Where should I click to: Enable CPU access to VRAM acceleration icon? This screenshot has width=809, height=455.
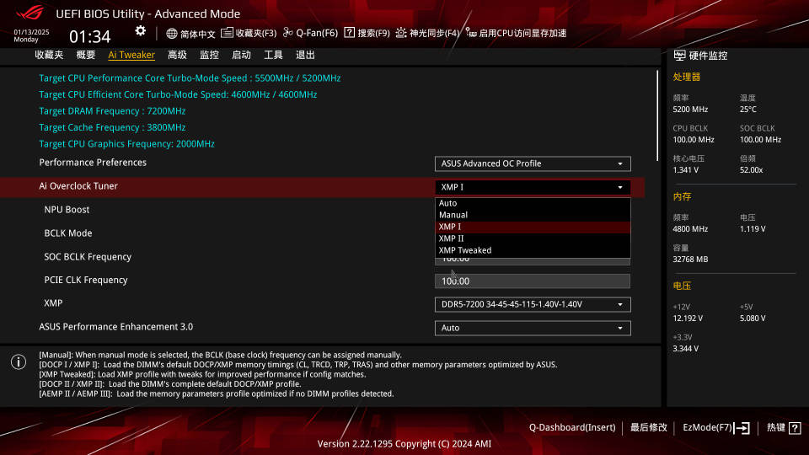471,33
